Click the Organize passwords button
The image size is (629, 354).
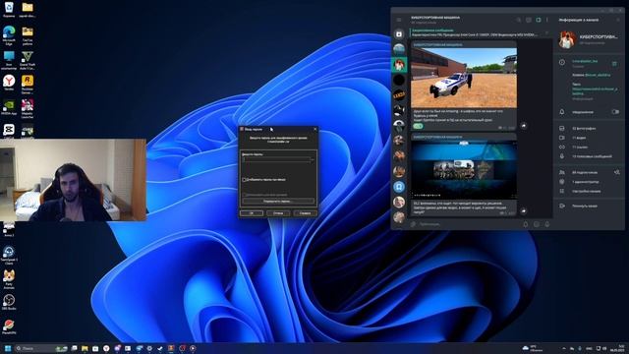(278, 201)
